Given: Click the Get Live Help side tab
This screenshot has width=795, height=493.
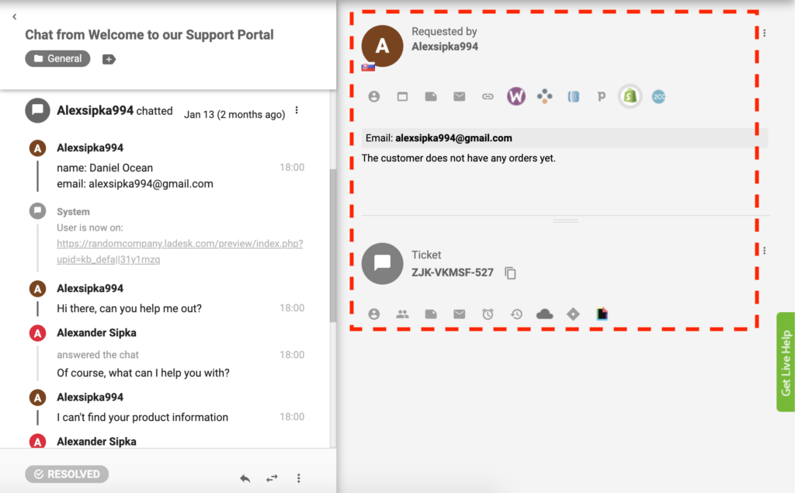Looking at the screenshot, I should coord(785,363).
